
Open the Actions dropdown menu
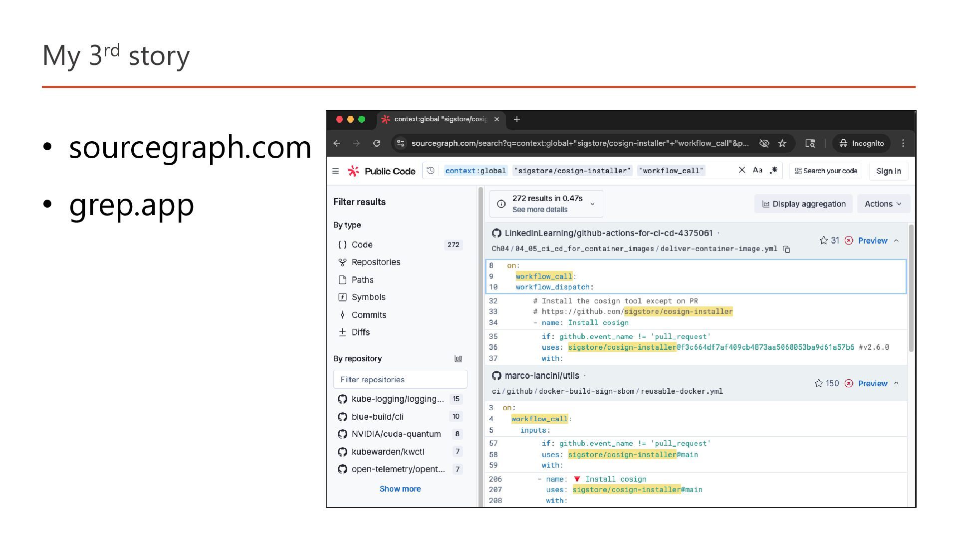[x=883, y=204]
